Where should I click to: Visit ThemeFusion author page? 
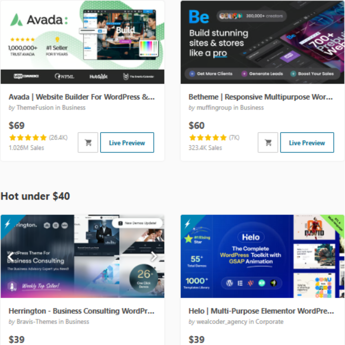(35, 107)
